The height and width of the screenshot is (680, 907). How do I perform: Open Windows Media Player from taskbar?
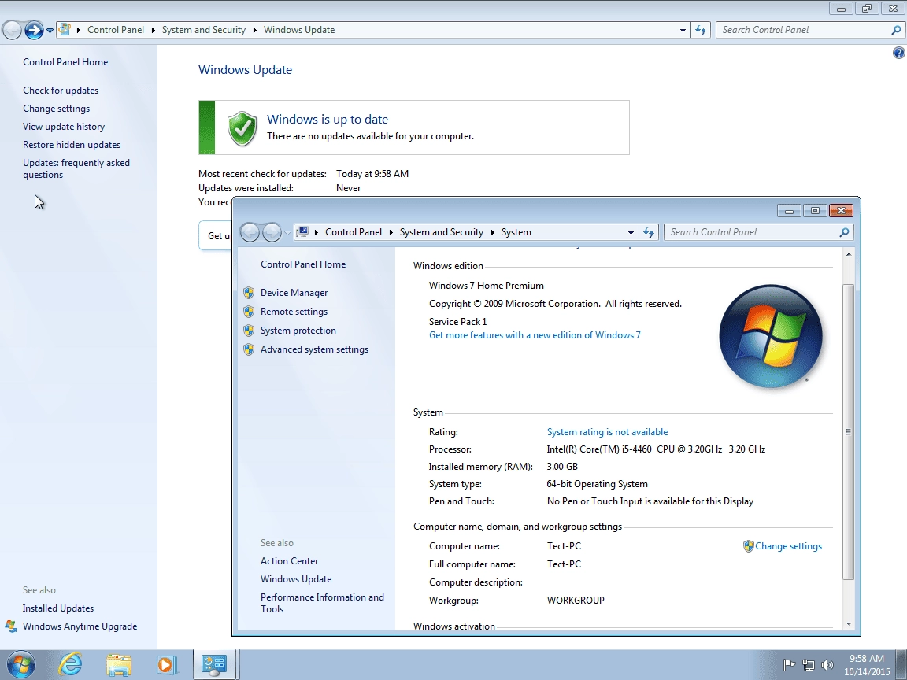click(165, 665)
